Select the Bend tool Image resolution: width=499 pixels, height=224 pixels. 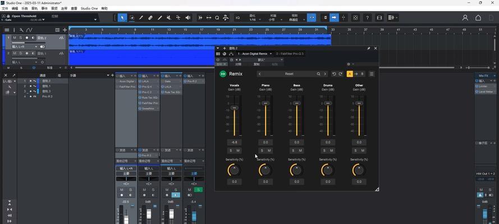[x=178, y=18]
